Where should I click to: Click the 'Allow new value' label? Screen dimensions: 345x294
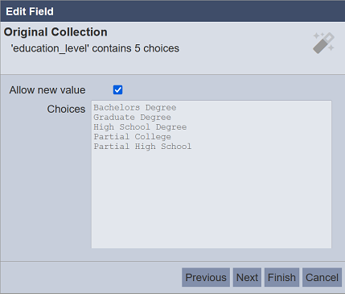47,90
